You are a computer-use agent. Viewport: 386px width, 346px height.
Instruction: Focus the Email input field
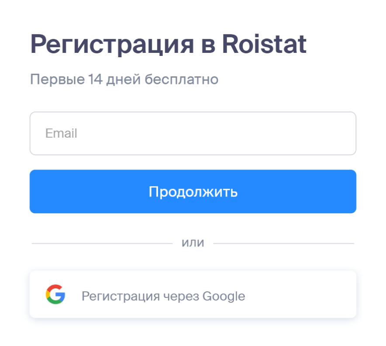pos(193,133)
